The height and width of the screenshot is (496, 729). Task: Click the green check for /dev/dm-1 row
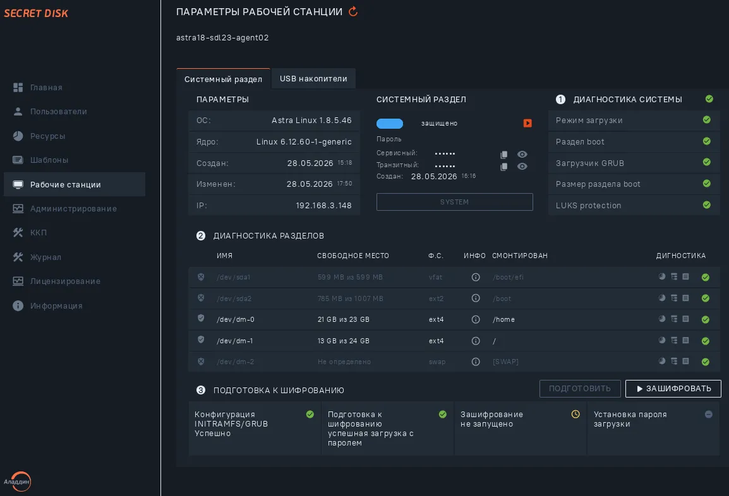(705, 341)
